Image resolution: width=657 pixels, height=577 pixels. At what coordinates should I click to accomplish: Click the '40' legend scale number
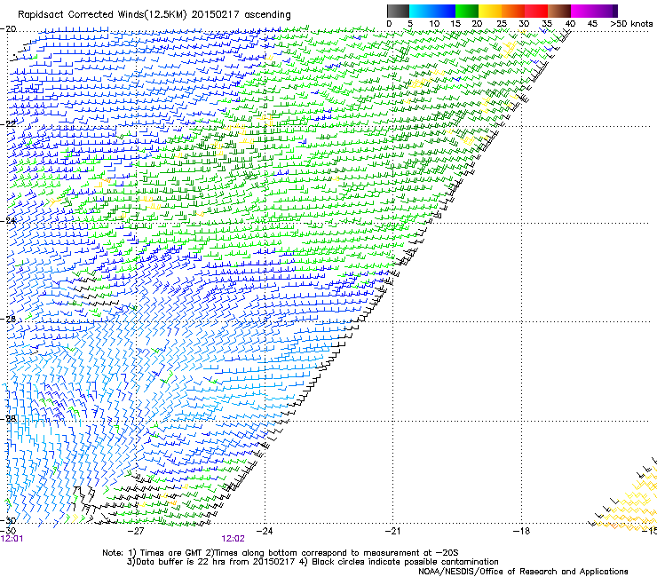click(x=570, y=24)
